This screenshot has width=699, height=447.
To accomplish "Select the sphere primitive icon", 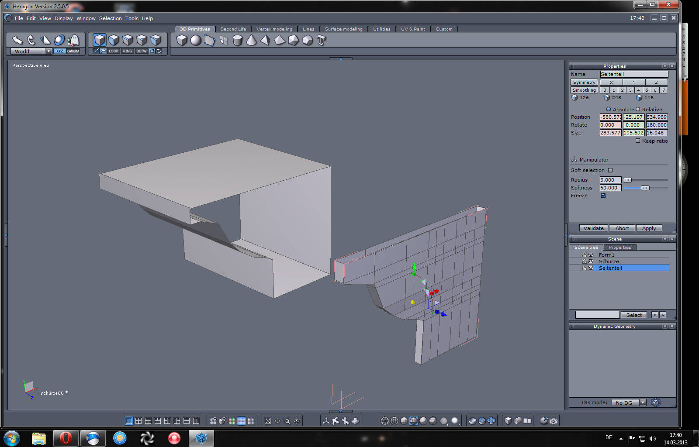I will click(x=196, y=41).
